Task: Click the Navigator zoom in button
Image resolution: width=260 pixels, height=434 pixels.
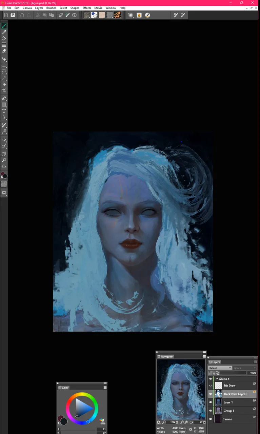Action: point(186,422)
